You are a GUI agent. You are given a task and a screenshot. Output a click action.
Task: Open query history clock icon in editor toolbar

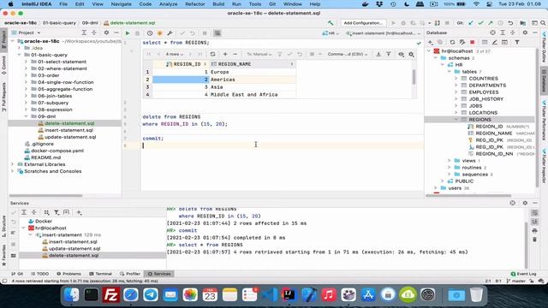coord(150,33)
